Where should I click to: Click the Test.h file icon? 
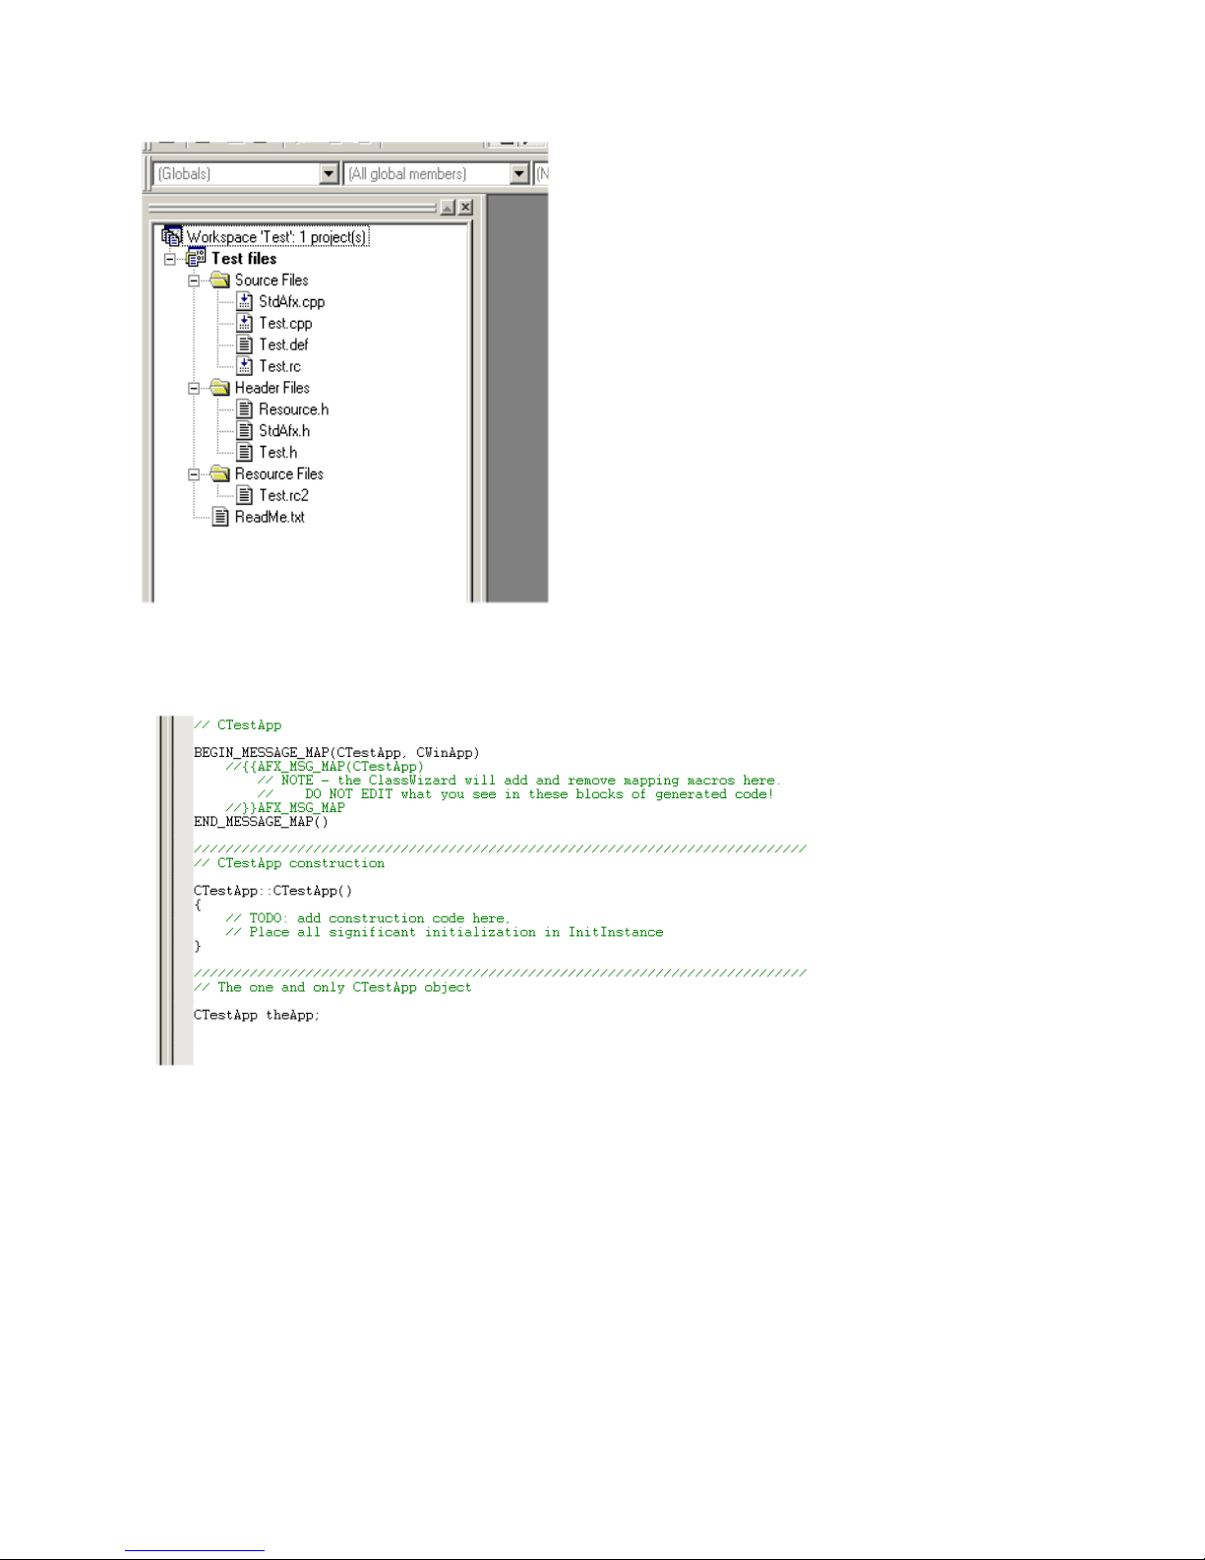click(245, 453)
